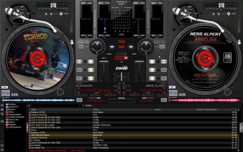Image resolution: width=243 pixels, height=152 pixels.
Task: Click the right deck pitch RESET knob
Action: click(x=228, y=14)
